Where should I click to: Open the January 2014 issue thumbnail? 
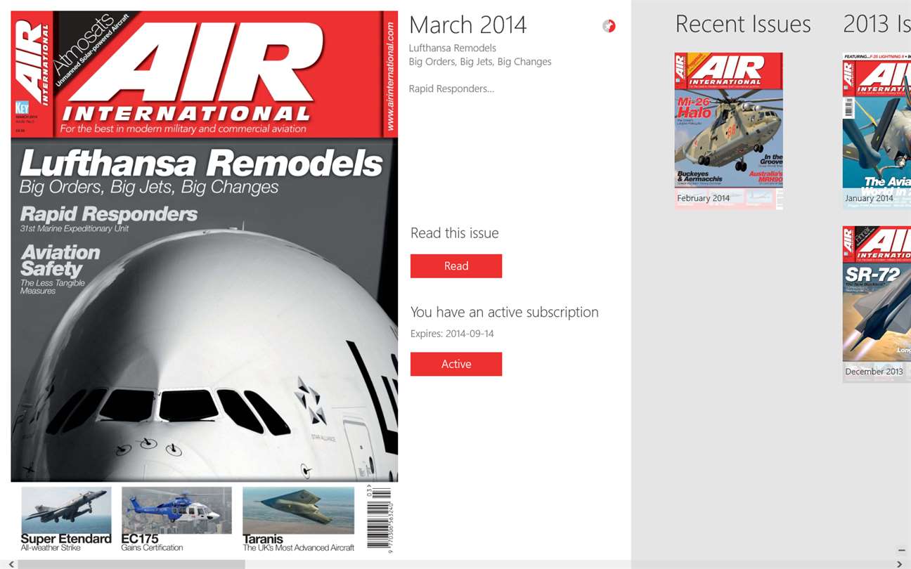click(x=877, y=131)
